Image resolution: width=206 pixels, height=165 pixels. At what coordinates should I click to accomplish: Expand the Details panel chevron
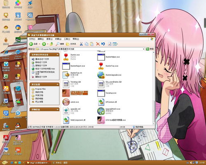[x=57, y=109]
